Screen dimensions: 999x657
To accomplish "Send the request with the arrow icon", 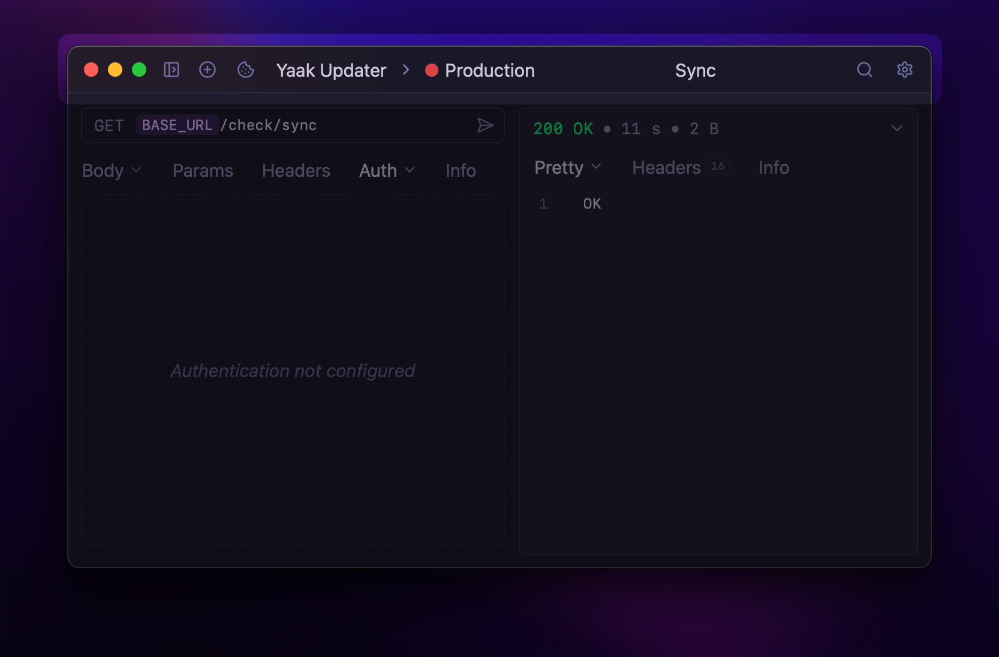I will tap(485, 125).
